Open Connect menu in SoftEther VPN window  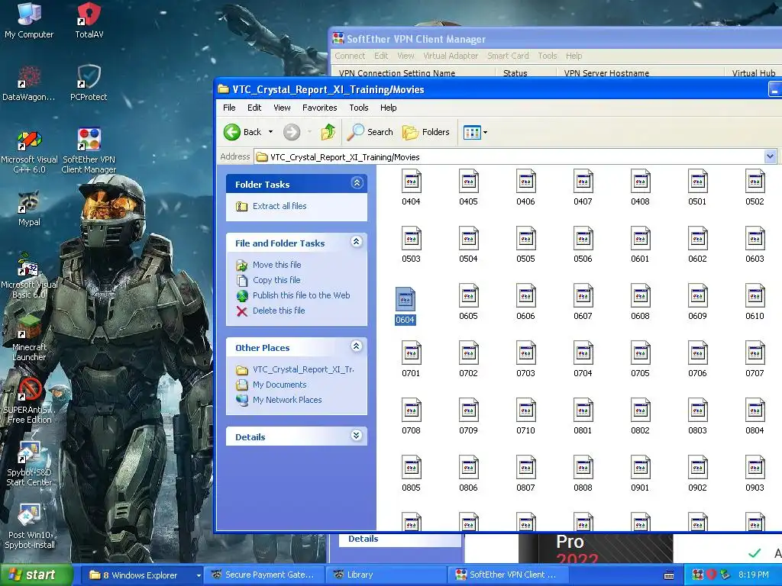350,56
